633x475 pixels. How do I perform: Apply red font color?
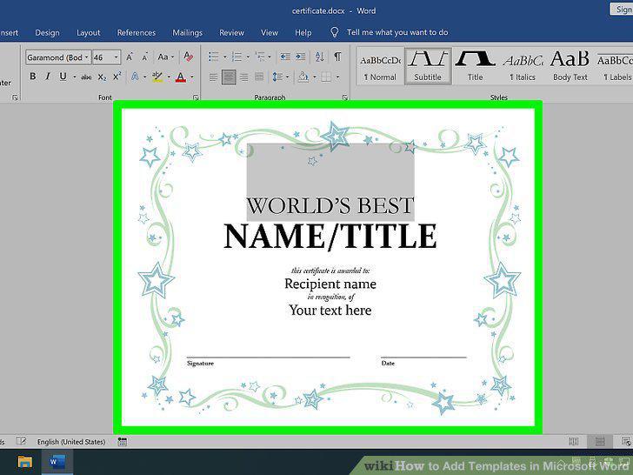pos(181,77)
